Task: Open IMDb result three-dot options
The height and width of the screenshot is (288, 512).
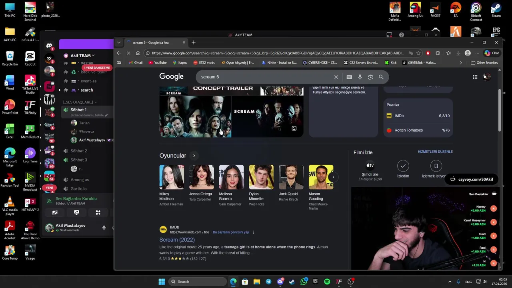Action: (x=254, y=232)
